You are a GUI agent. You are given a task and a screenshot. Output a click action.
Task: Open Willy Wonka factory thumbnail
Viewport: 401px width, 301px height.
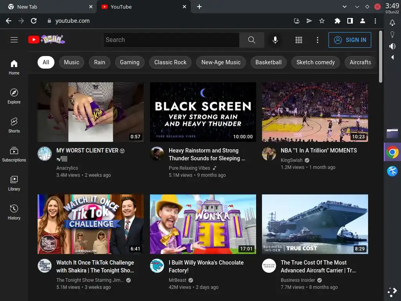tap(203, 224)
